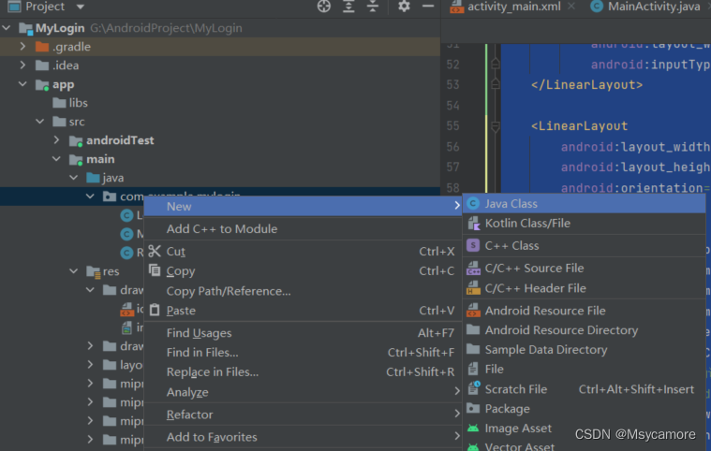Select Java Class in New submenu
The image size is (711, 451).
click(x=584, y=204)
